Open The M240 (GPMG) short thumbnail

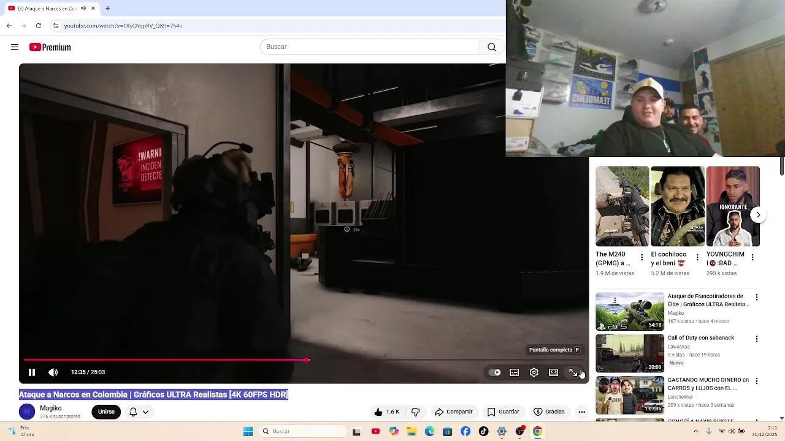(x=622, y=206)
